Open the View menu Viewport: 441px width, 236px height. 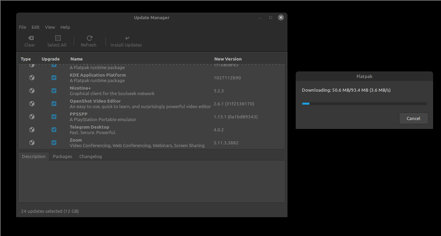point(50,27)
